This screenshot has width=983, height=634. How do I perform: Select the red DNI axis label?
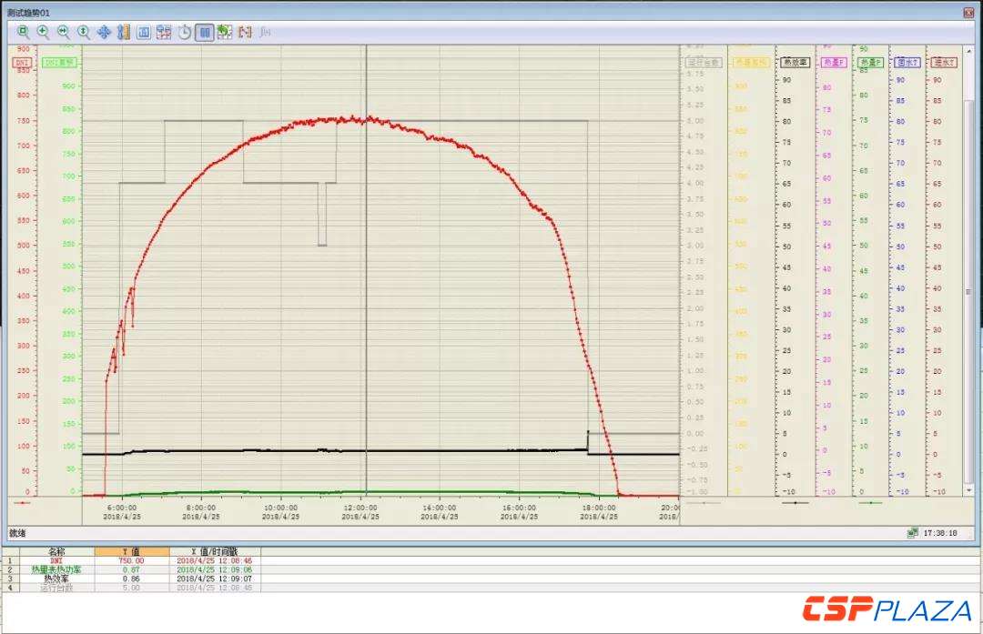point(22,63)
